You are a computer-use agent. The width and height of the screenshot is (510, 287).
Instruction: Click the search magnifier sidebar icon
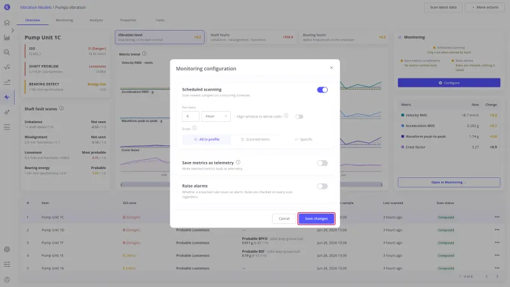pyautogui.click(x=7, y=52)
